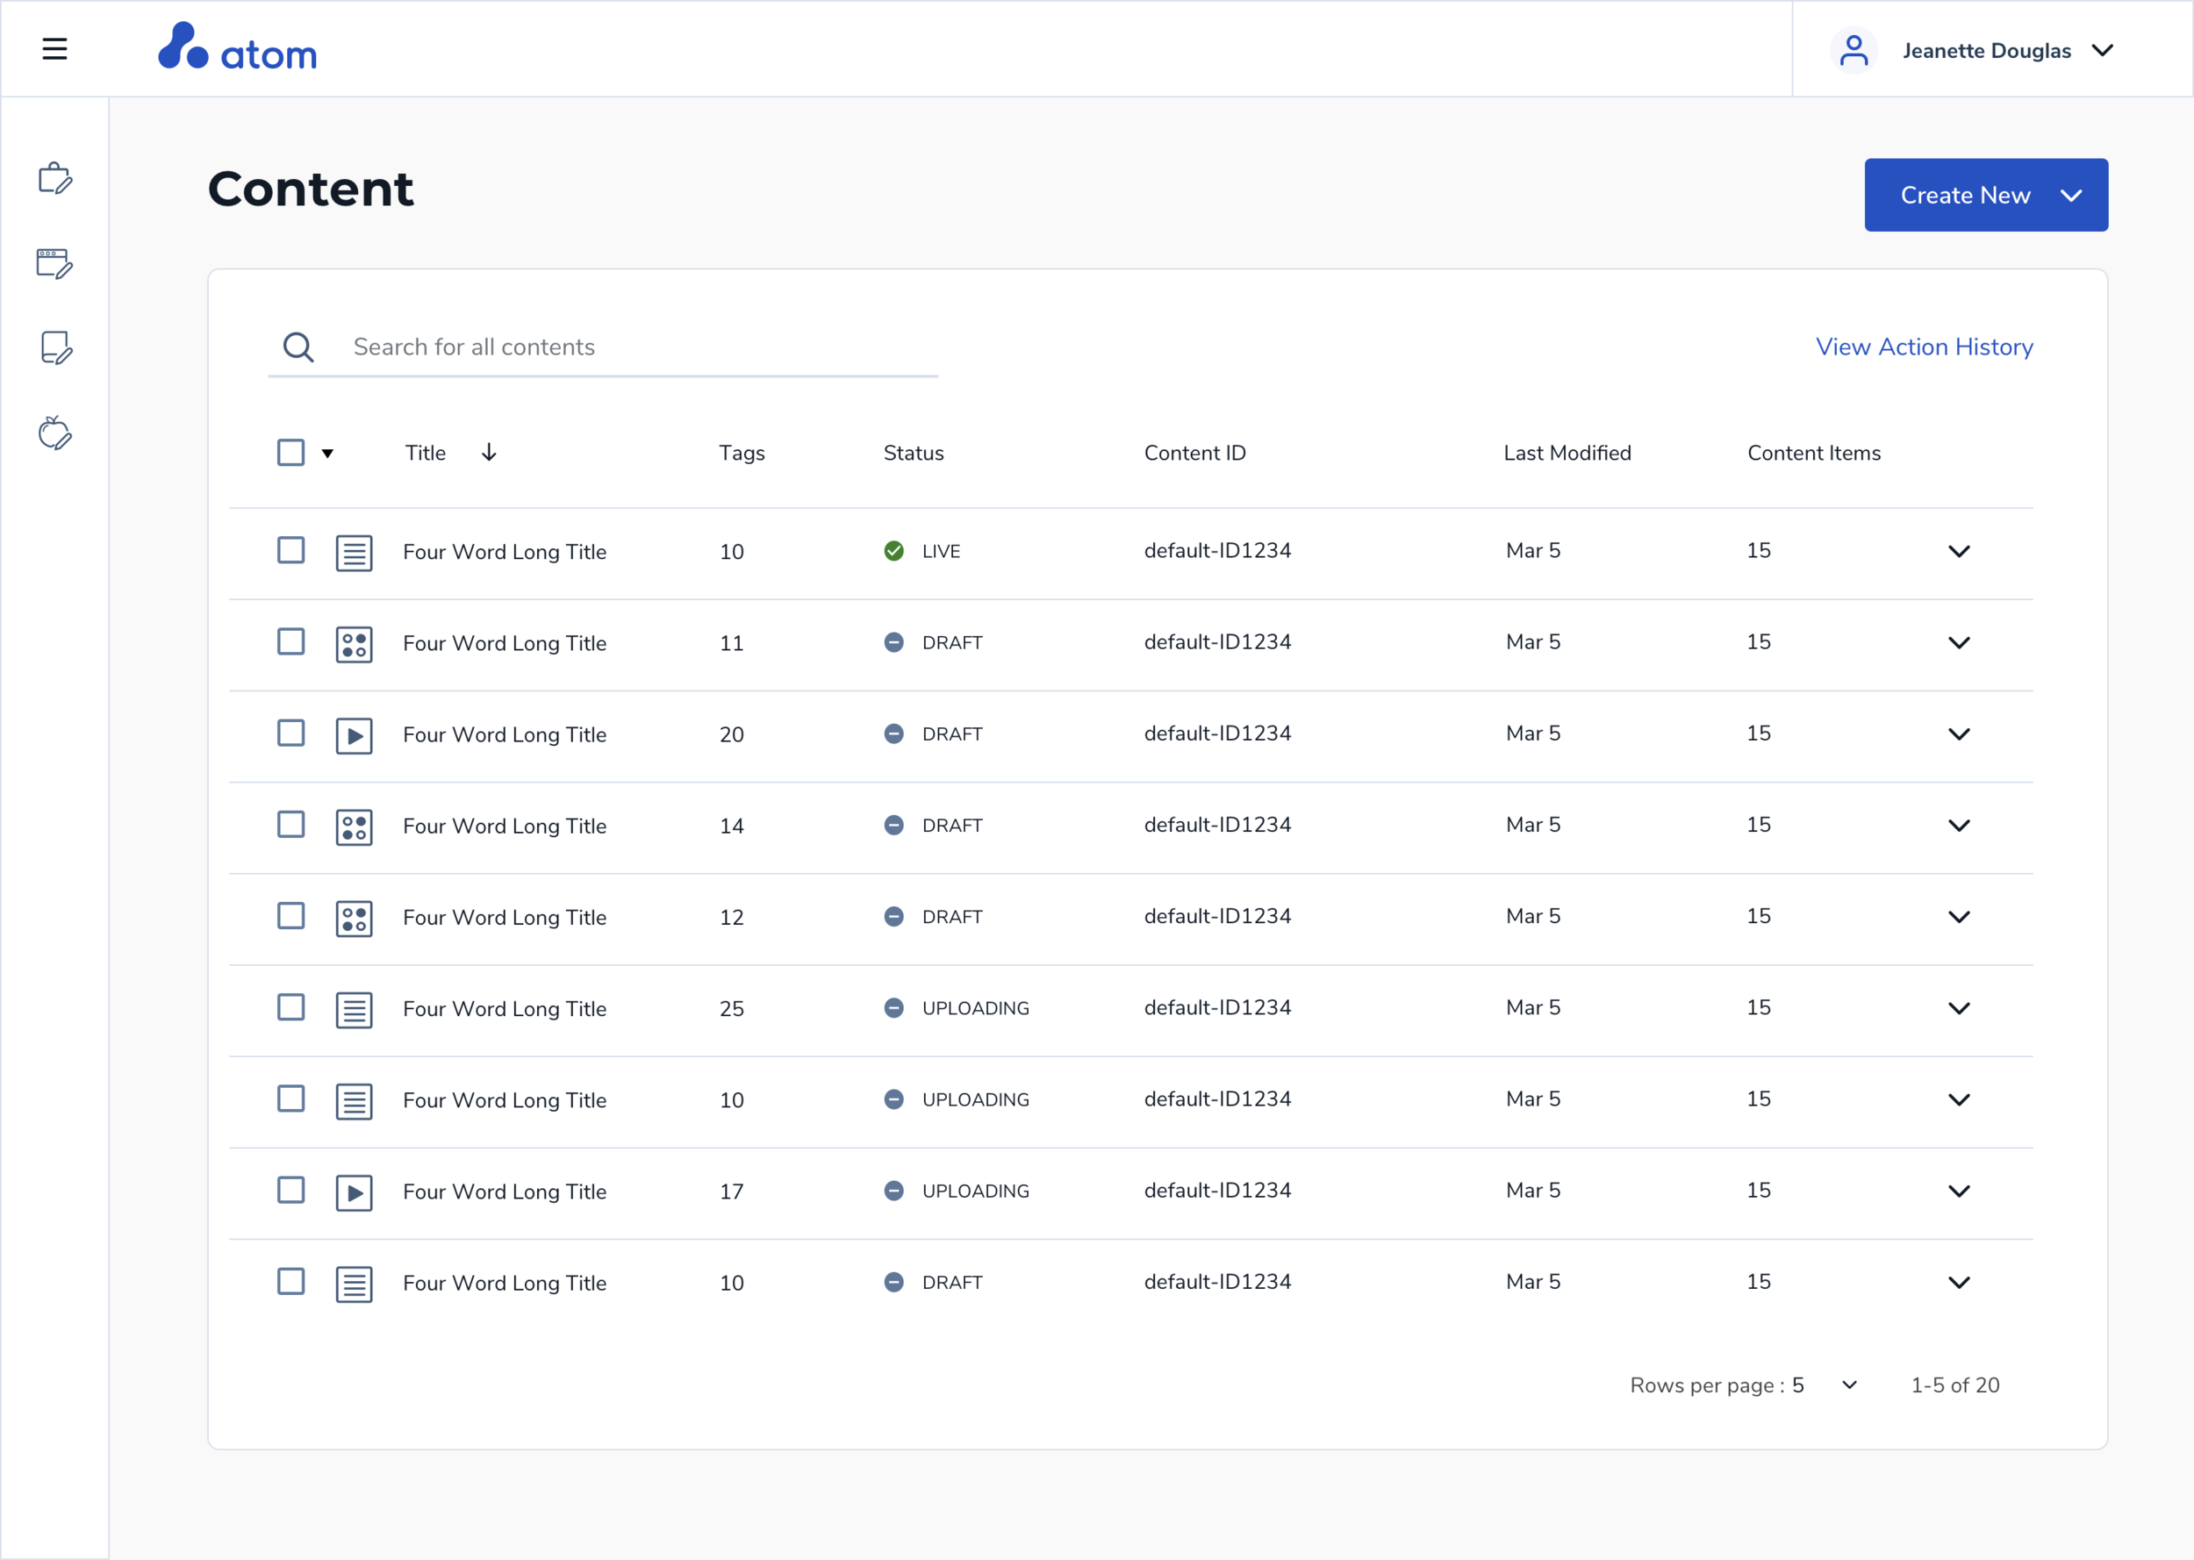
Task: Open the hamburger menu
Action: (x=54, y=48)
